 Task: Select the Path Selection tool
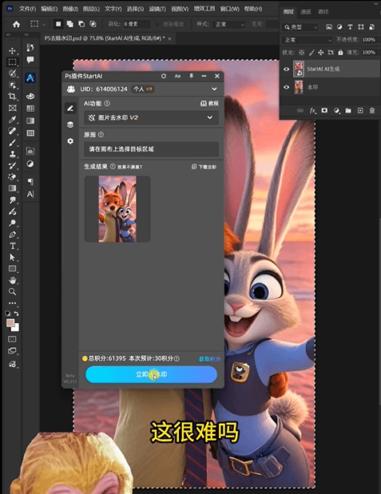pos(12,257)
